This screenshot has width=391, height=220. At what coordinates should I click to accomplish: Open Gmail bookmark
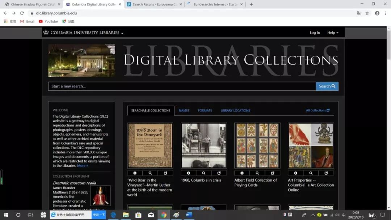pos(27,21)
